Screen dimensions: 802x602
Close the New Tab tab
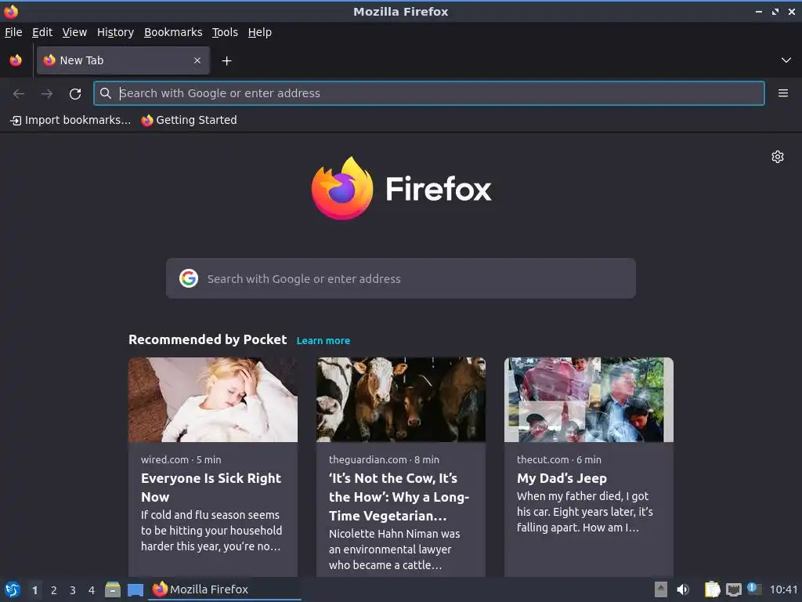(197, 60)
